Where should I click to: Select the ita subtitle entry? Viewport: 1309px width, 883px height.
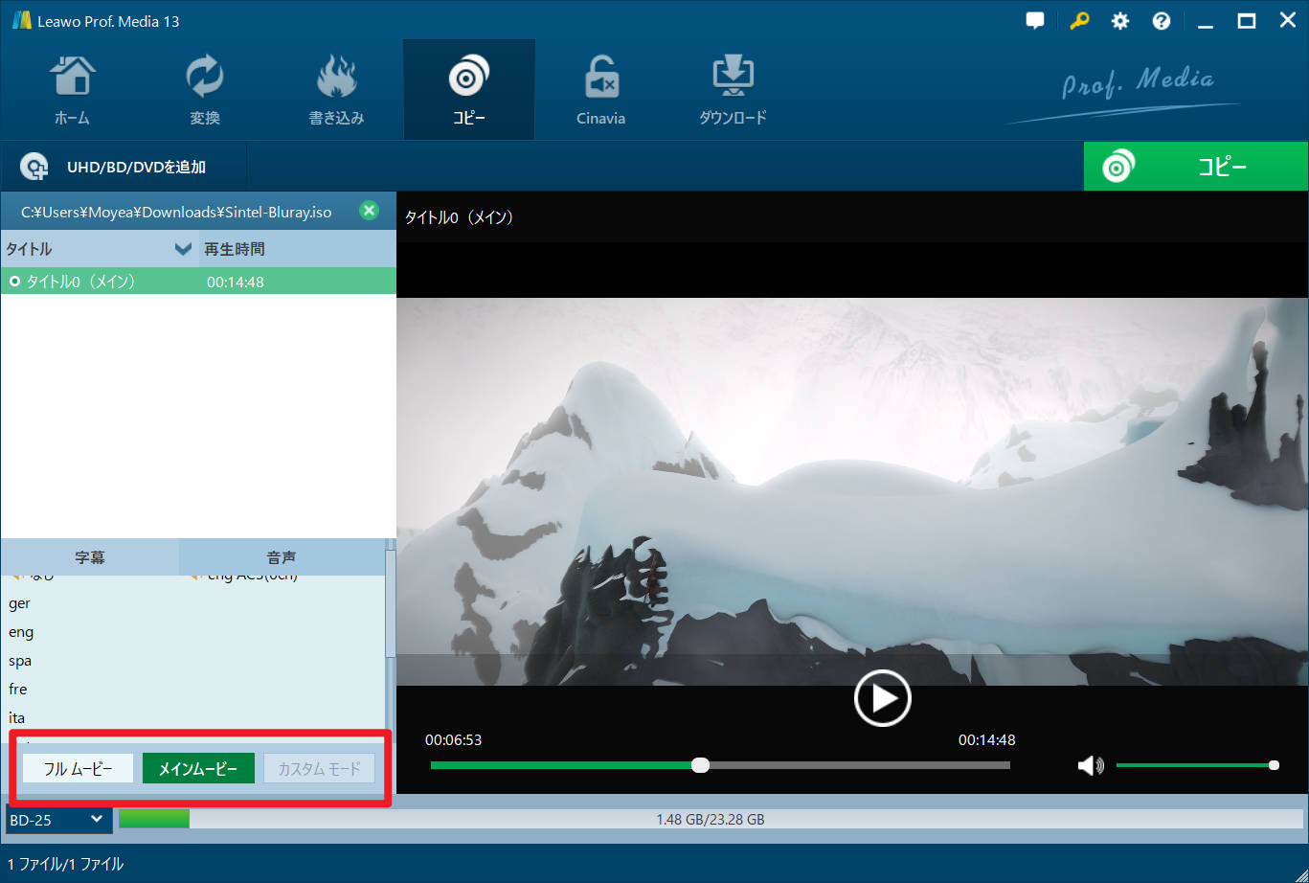pyautogui.click(x=17, y=717)
